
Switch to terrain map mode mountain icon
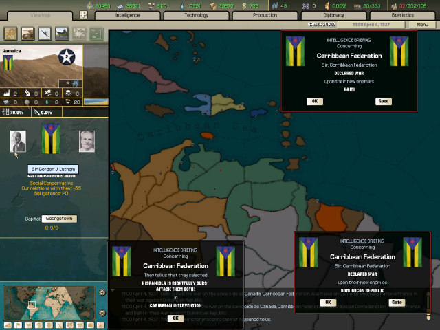(x=8, y=325)
